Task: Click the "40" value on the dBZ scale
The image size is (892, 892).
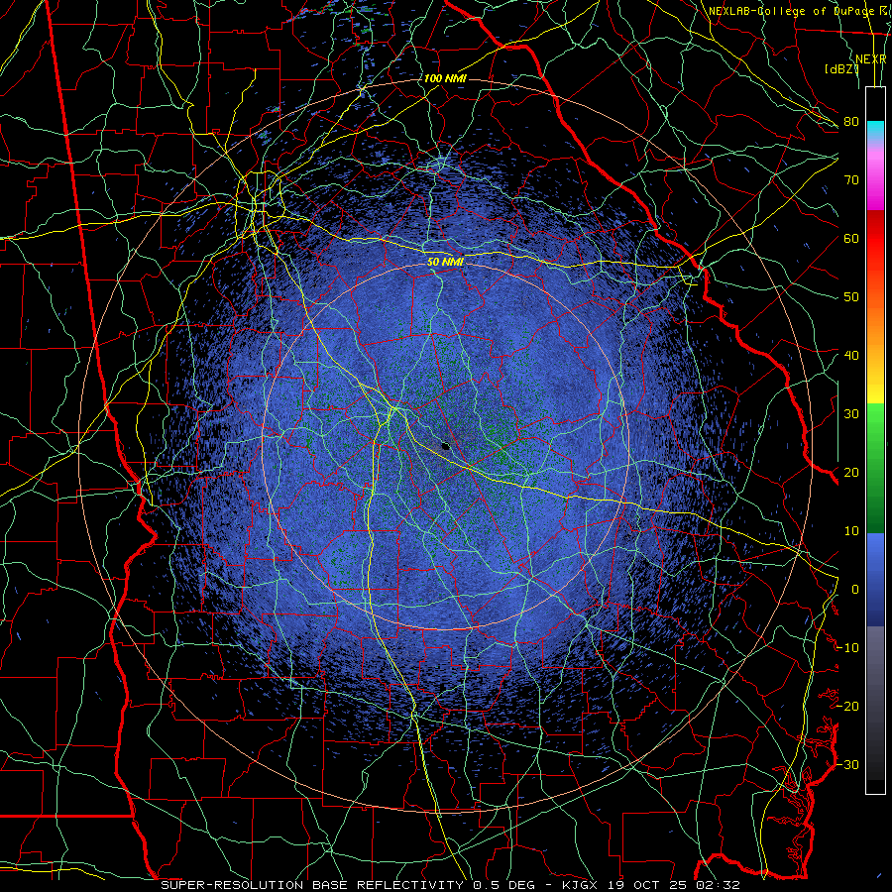Action: tap(851, 355)
